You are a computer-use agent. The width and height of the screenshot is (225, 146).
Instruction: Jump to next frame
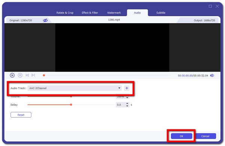[x=33, y=75]
